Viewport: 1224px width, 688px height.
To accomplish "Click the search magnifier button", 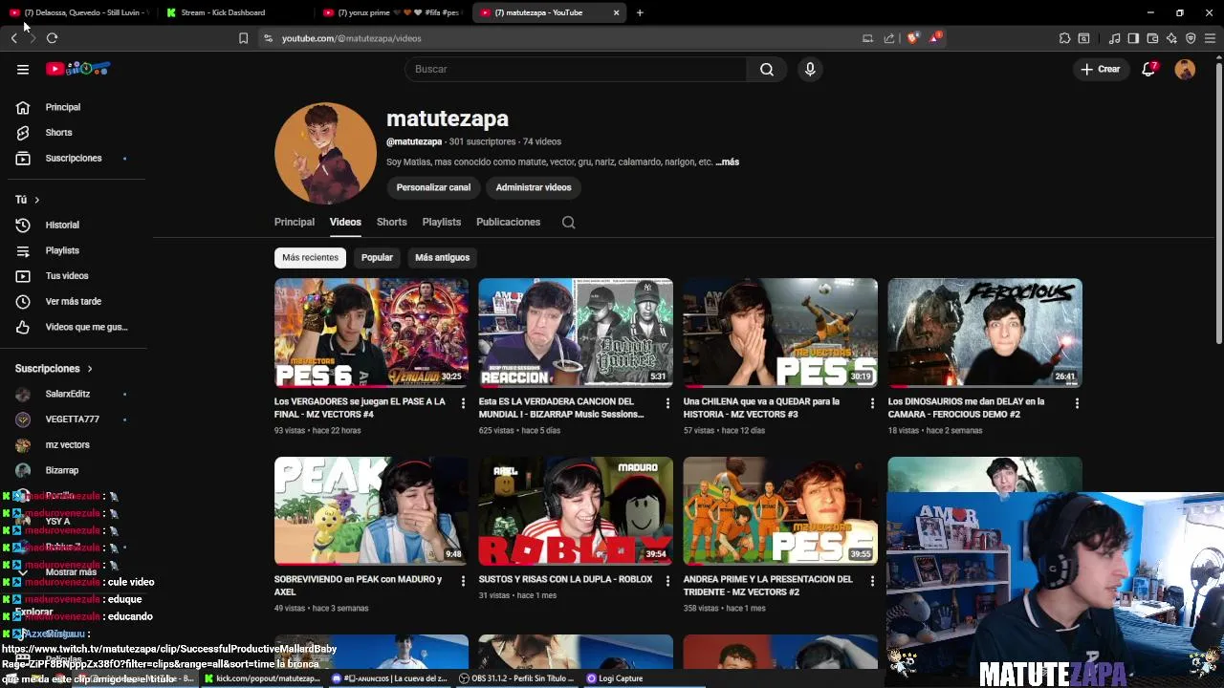I will coord(767,69).
